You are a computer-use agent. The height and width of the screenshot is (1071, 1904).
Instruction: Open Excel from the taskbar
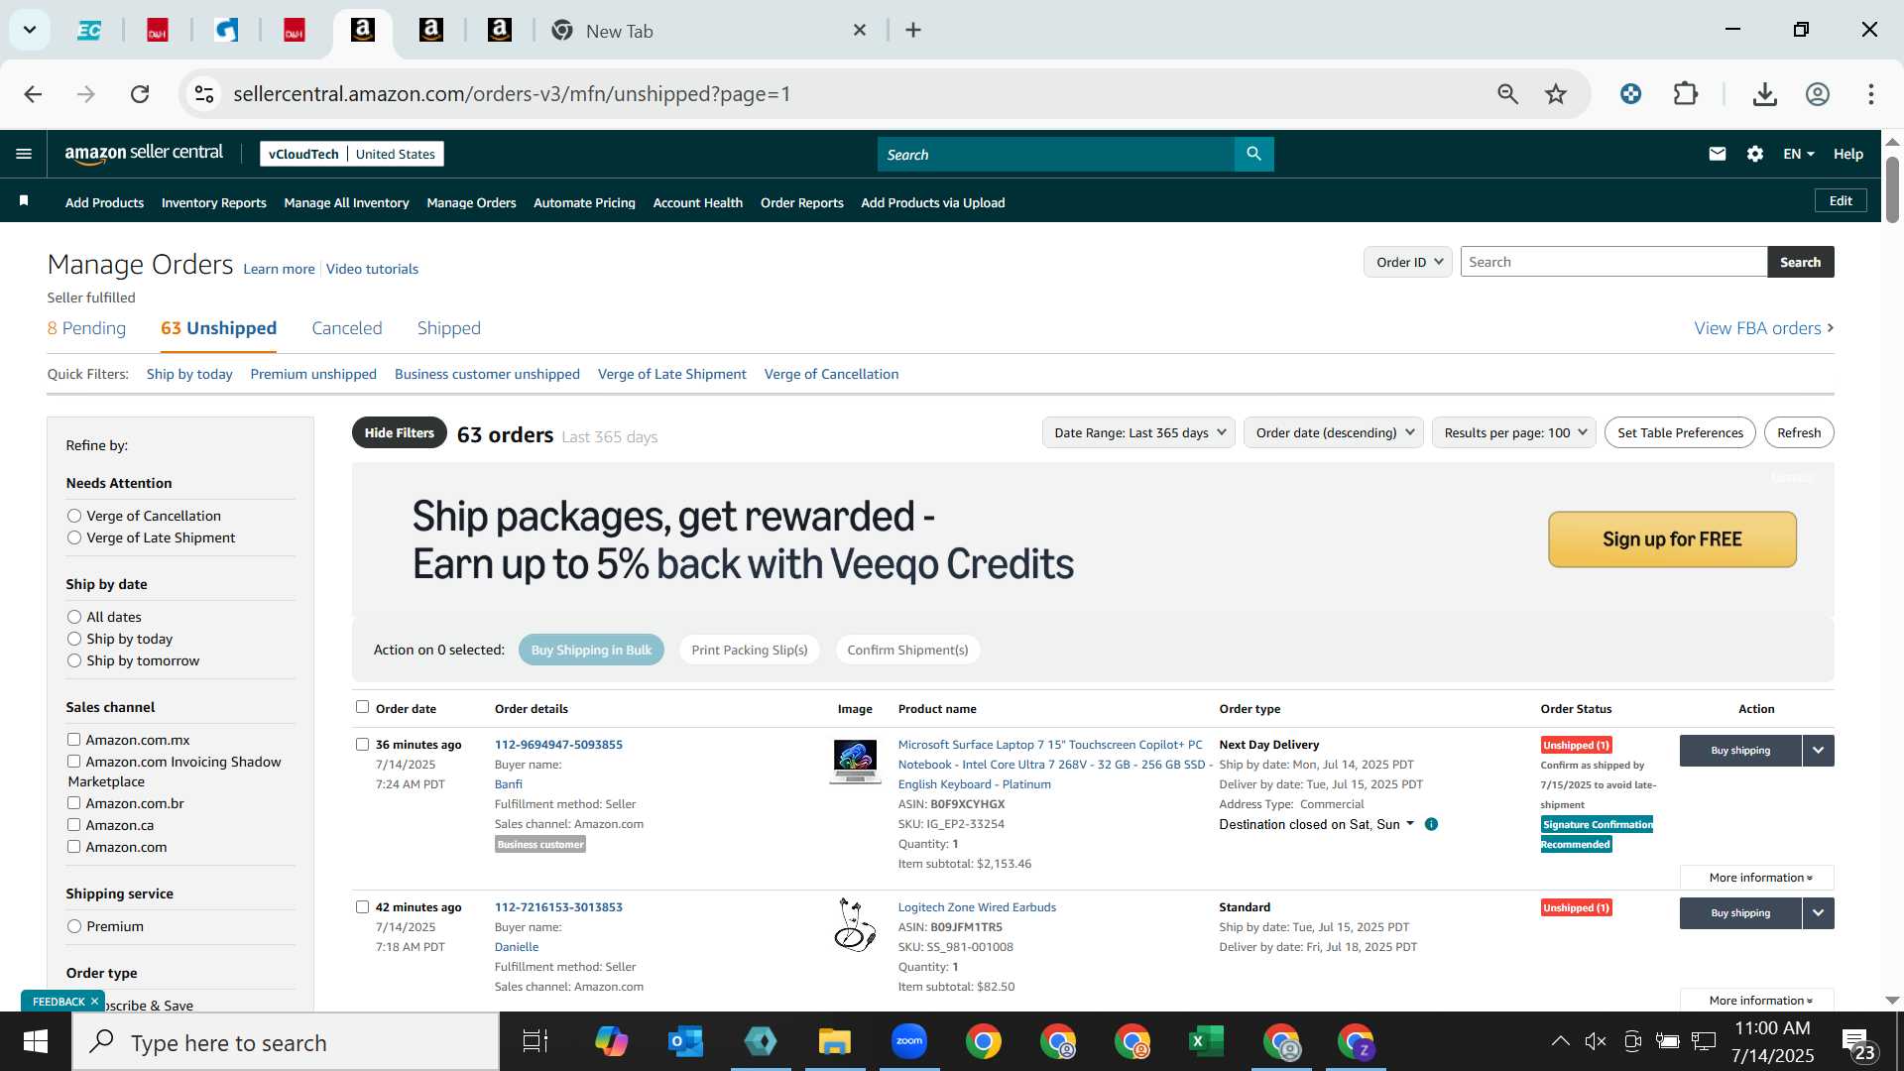tap(1206, 1042)
